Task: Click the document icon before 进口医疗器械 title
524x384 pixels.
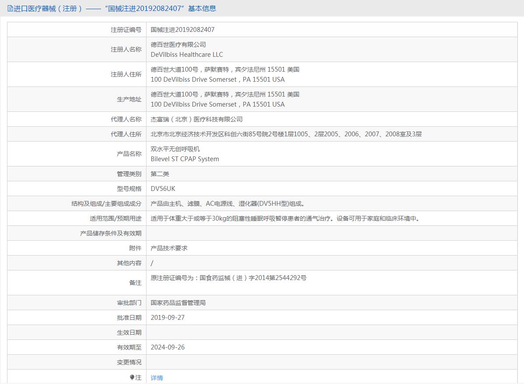Action: click(10, 9)
